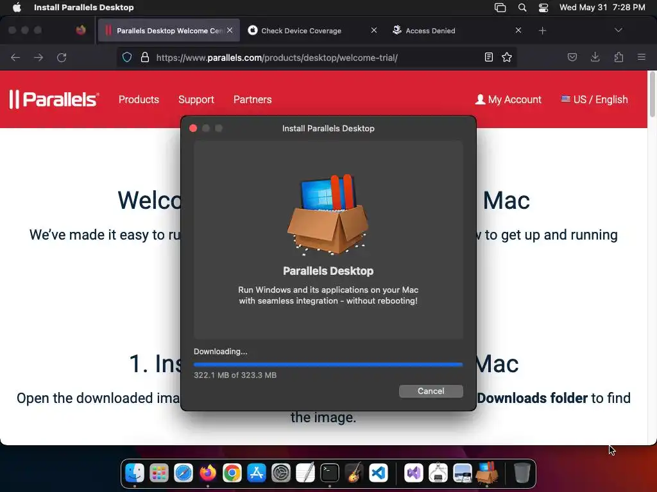Open the Apple menu

(17, 7)
